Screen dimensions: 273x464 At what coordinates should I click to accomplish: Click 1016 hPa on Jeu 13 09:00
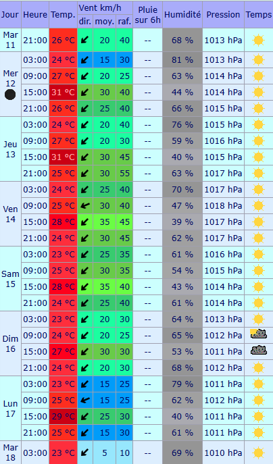[x=223, y=141]
